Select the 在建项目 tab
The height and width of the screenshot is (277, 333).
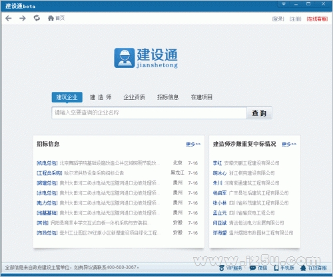202,97
